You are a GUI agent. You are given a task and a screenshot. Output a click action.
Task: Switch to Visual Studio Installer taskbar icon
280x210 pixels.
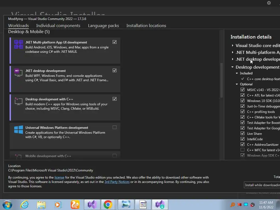click(160, 205)
